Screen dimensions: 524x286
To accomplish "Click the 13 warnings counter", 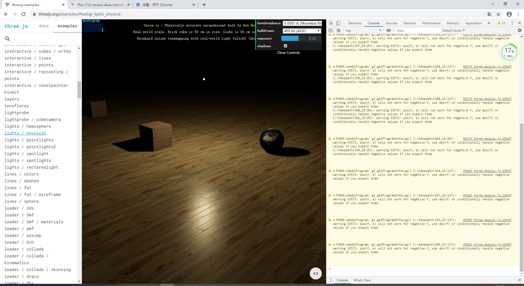I will 501,23.
